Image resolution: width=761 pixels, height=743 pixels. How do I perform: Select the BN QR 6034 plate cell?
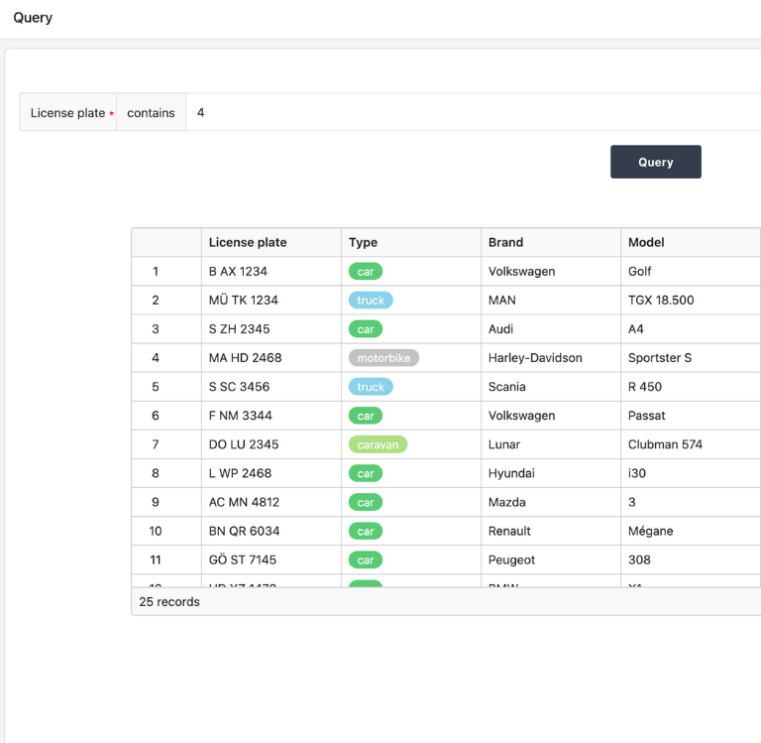pyautogui.click(x=272, y=531)
